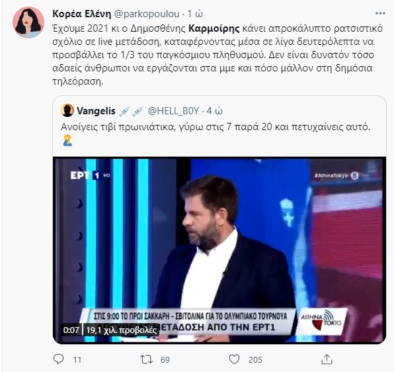Viewport: 394px width, 372px height.
Task: Open Κορέα Ελένη's profile avatar
Action: (x=28, y=22)
